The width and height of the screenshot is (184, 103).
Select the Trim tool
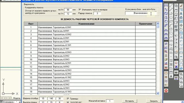[181, 41]
